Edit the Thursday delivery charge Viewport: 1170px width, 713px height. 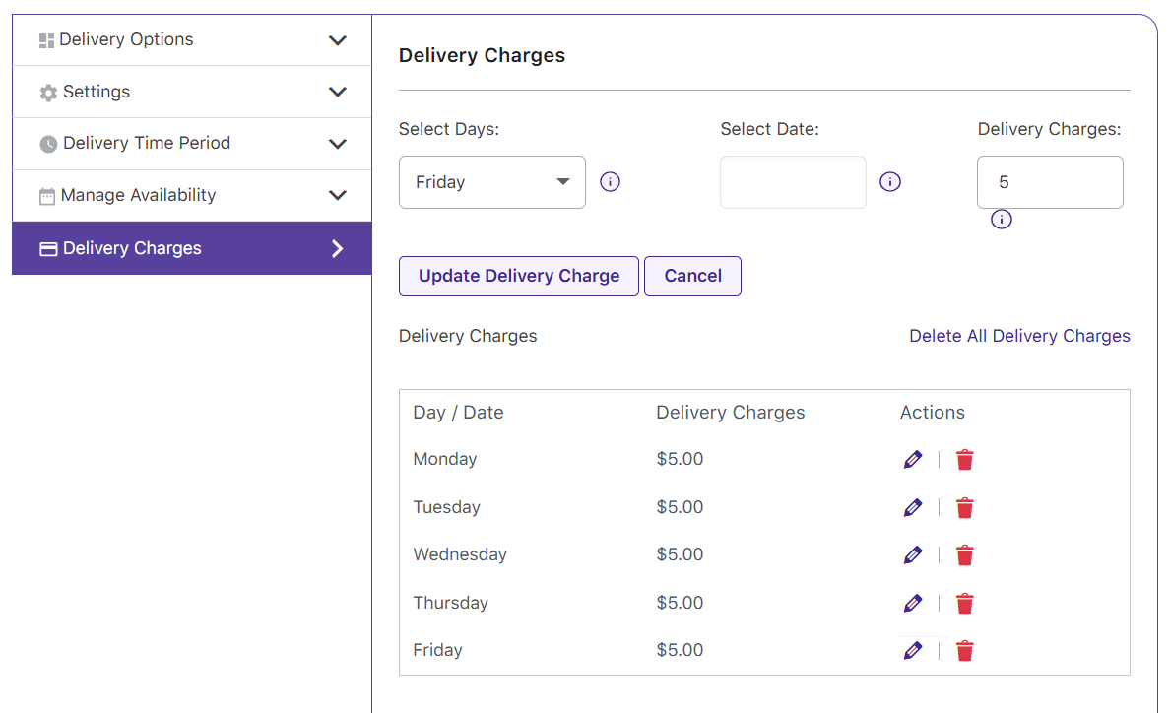pyautogui.click(x=913, y=603)
